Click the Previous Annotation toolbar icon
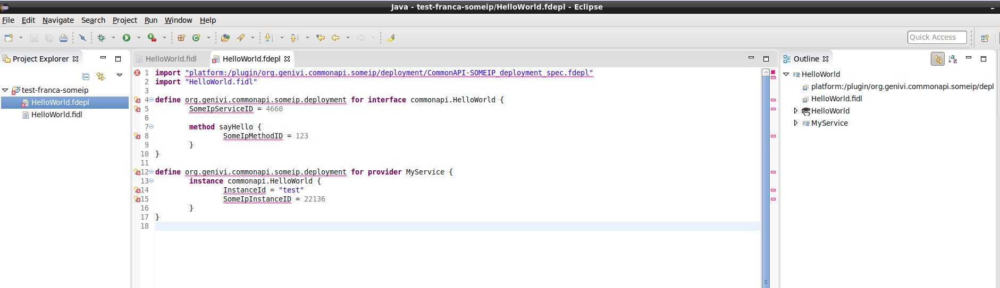Image resolution: width=1000 pixels, height=288 pixels. [x=295, y=38]
